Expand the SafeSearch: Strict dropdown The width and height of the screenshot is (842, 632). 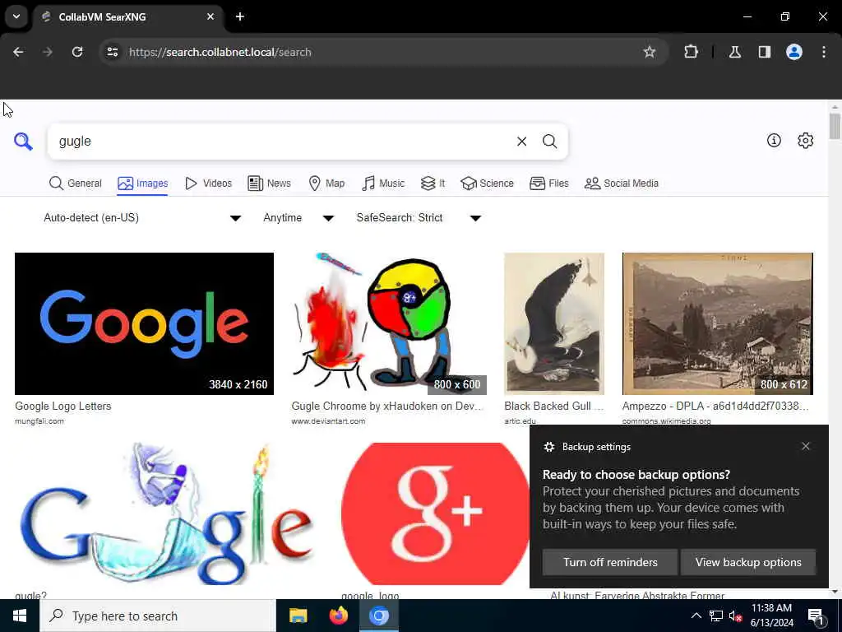point(419,217)
